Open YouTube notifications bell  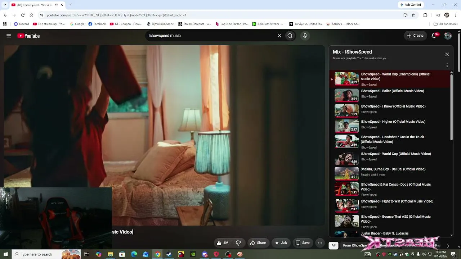(x=434, y=36)
